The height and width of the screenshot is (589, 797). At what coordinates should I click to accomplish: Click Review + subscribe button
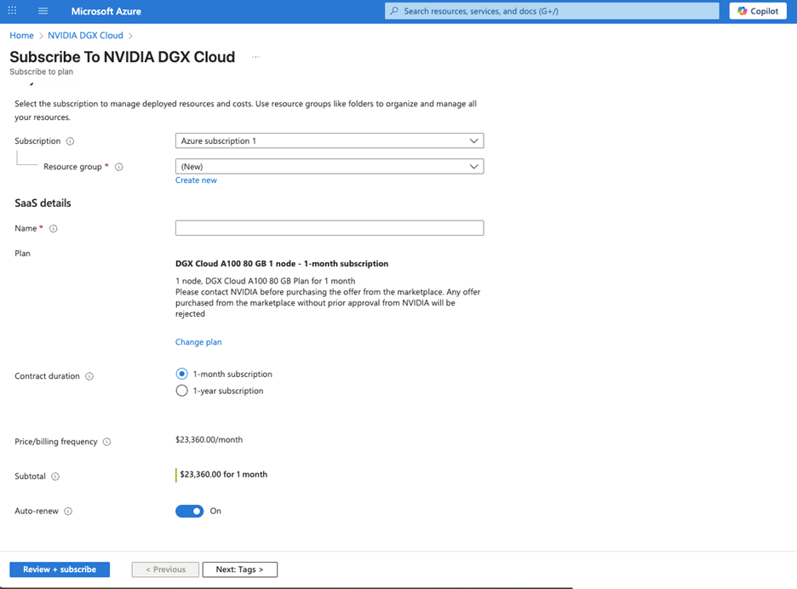tap(60, 569)
